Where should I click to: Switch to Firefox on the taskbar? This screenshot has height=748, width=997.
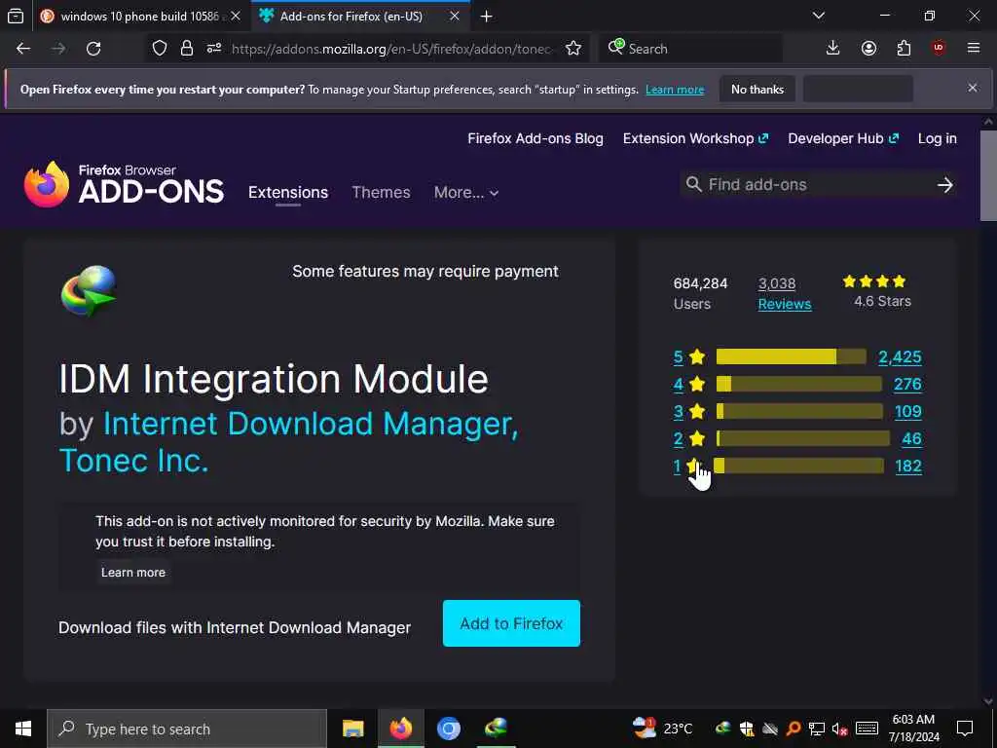(400, 729)
